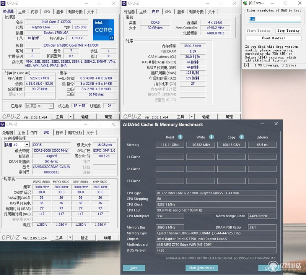This screenshot has width=306, height=275.
Task: Switch to 处理器 tab in CPU-Z memory window
Action: tap(129, 12)
